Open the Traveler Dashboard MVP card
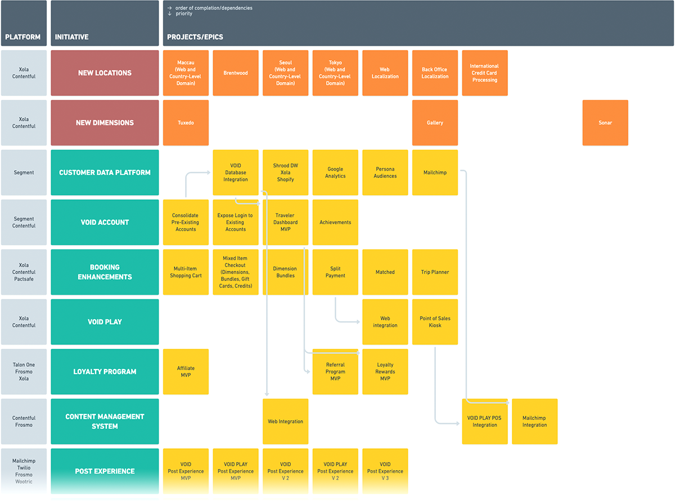 point(285,222)
